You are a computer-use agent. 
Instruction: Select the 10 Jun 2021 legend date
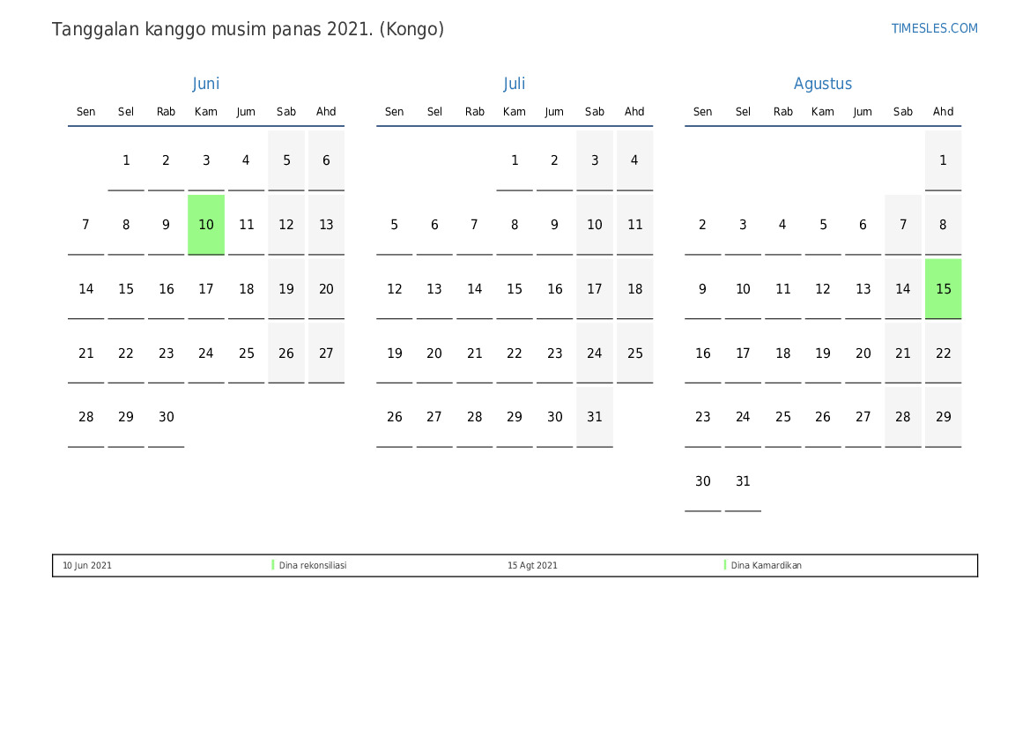[87, 566]
